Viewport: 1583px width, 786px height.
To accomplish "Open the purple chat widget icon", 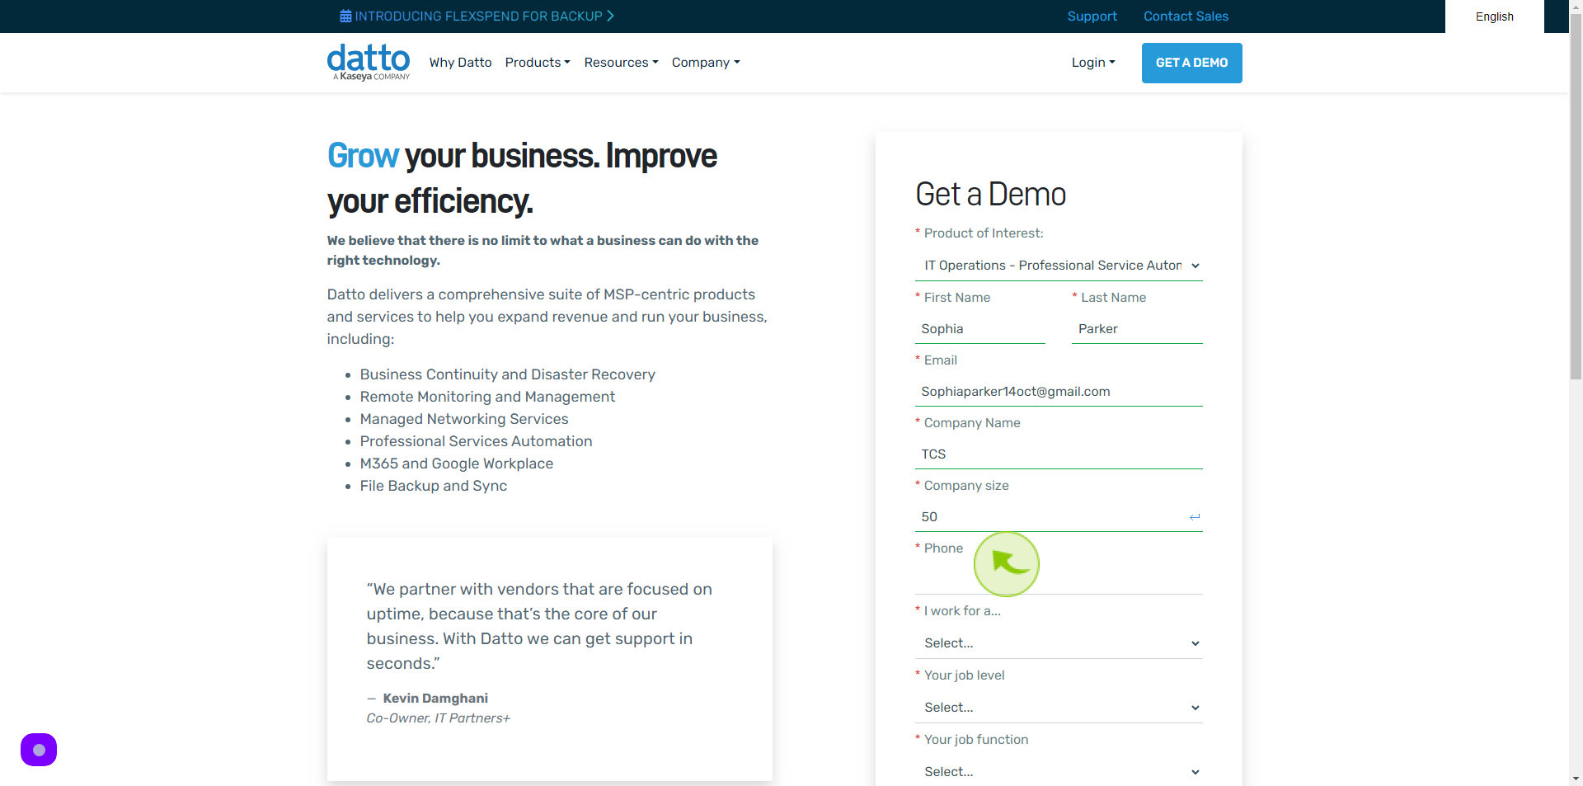I will [x=39, y=750].
